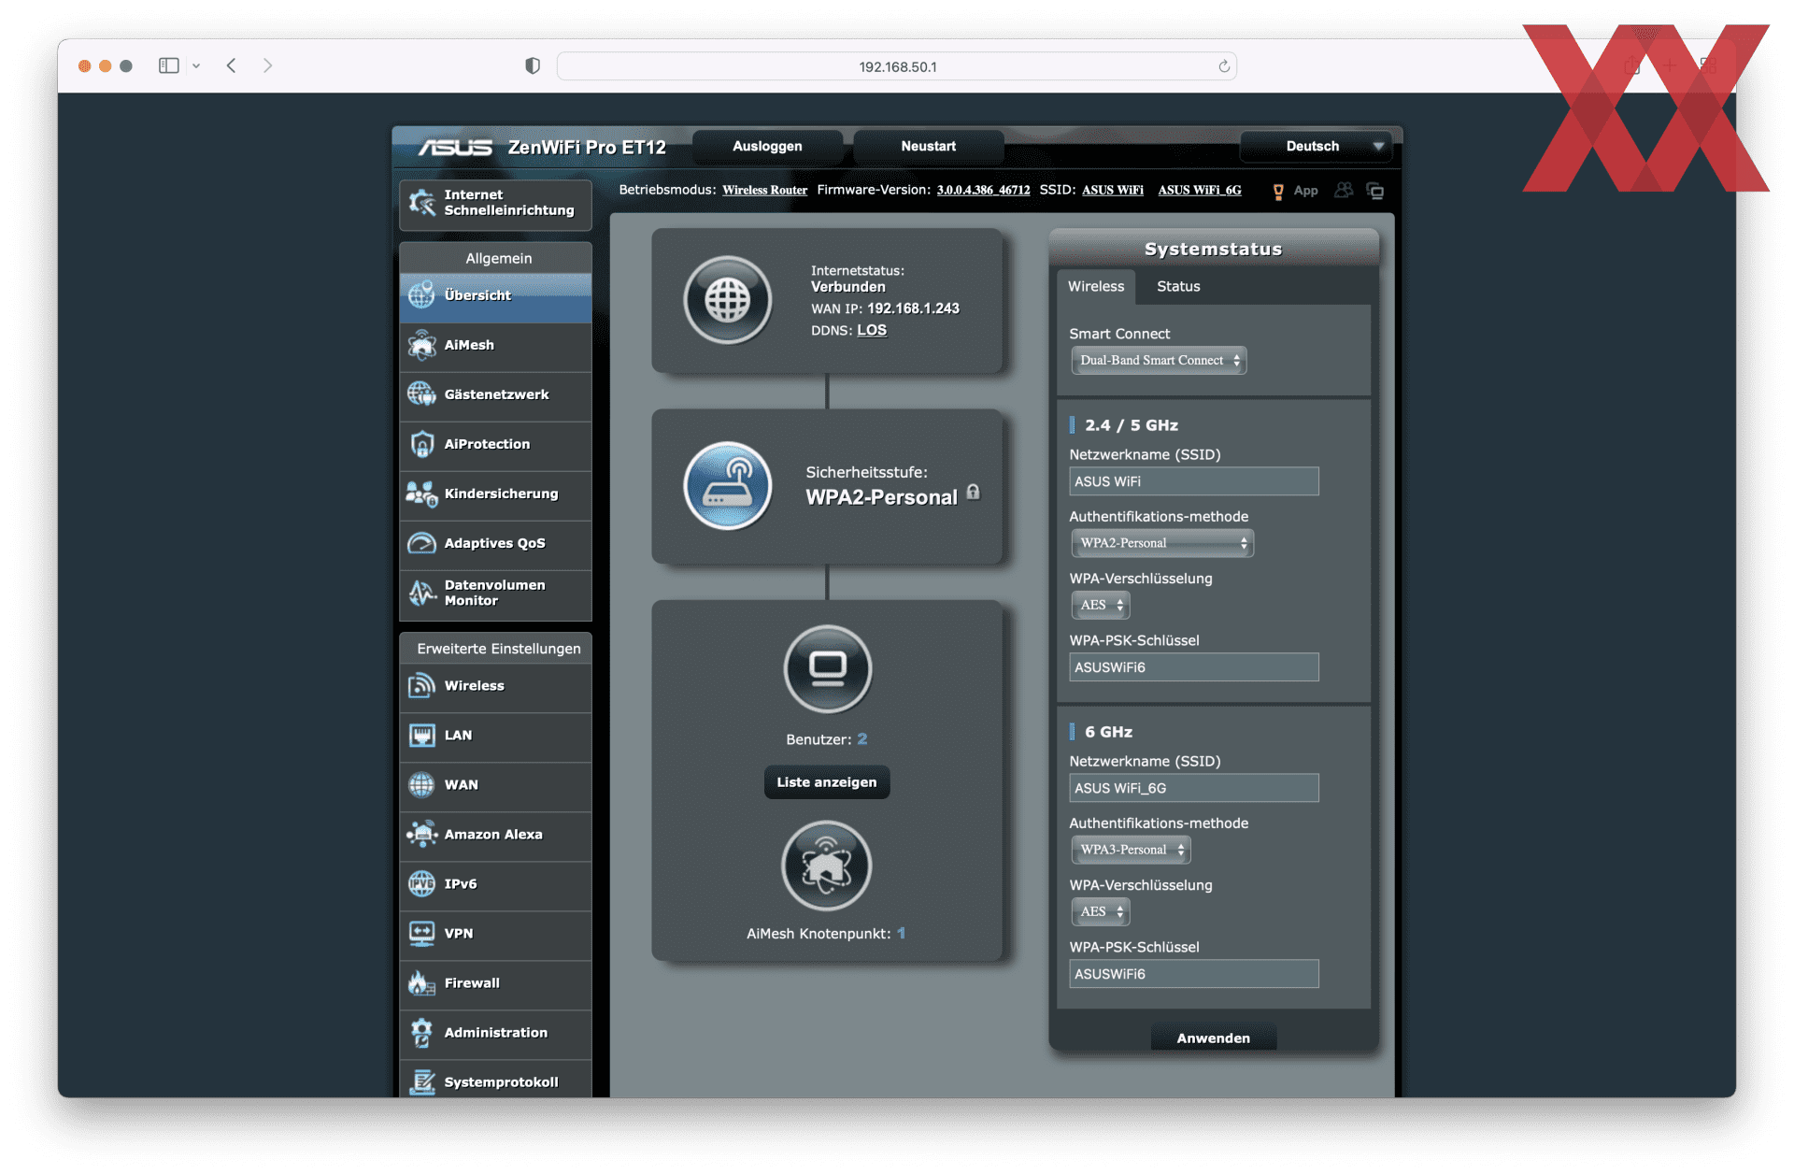This screenshot has height=1174, width=1794.
Task: Open the ASUS WiFi_6G SSID link
Action: tap(1200, 191)
